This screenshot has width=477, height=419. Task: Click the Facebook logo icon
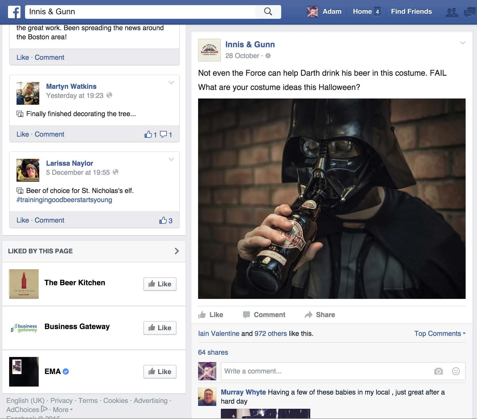click(x=14, y=12)
